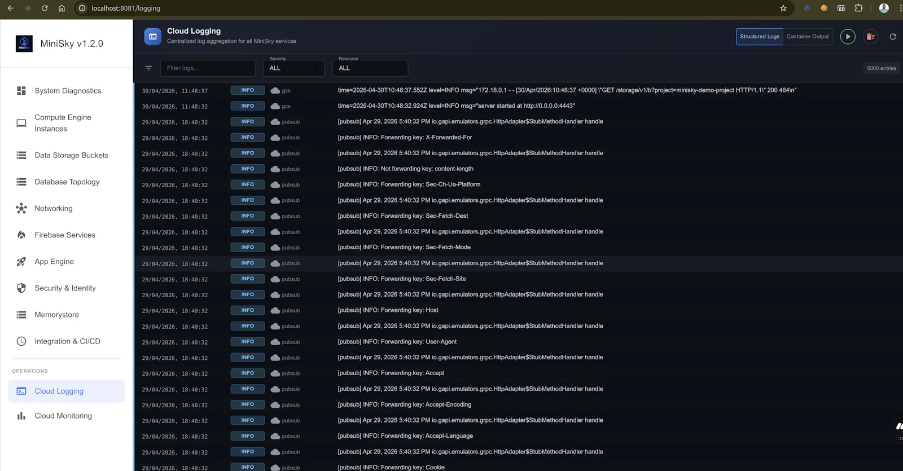Click the Data Storage Buckets icon
The width and height of the screenshot is (903, 471).
[21, 155]
